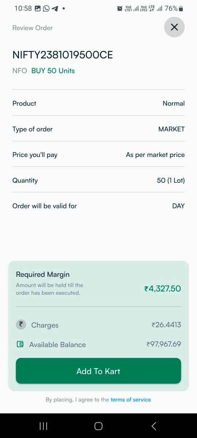Select the Product Normal row
The image size is (197, 438).
98,103
